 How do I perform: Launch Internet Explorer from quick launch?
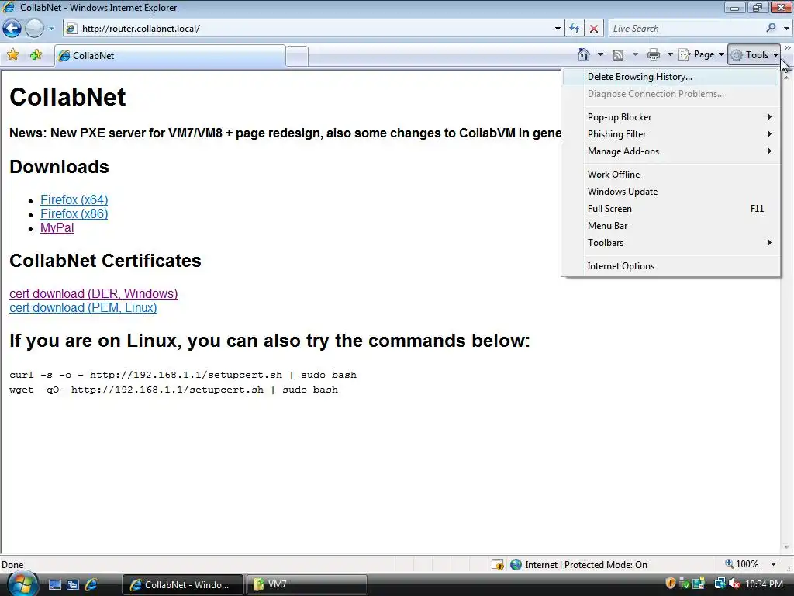pyautogui.click(x=91, y=584)
